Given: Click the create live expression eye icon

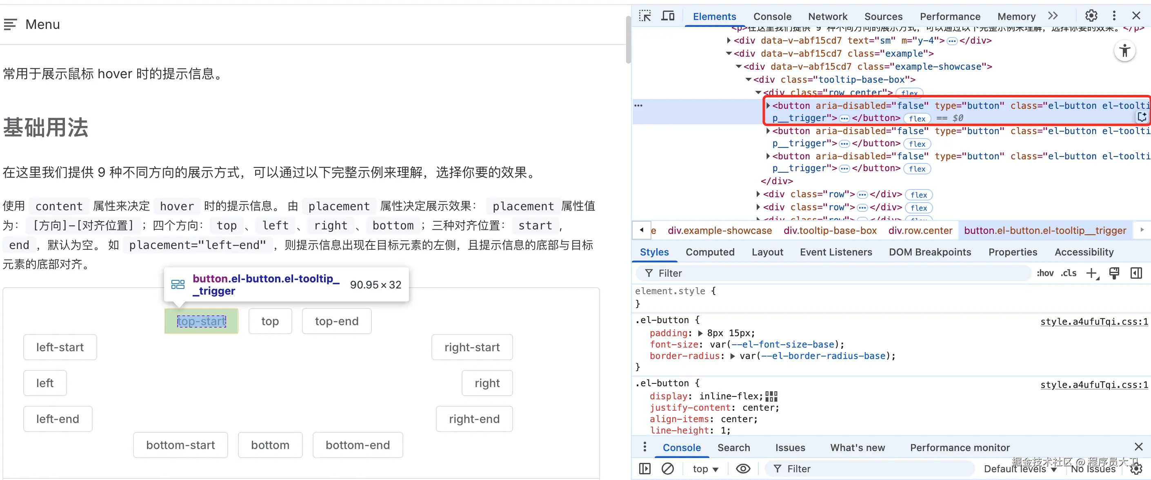Looking at the screenshot, I should tap(743, 469).
